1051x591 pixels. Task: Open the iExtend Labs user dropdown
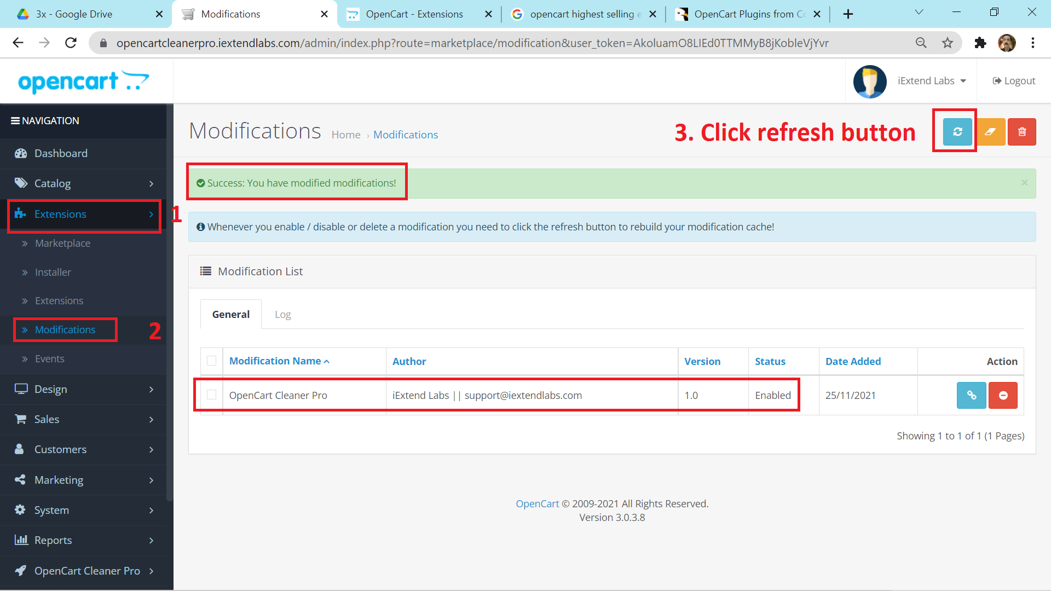coord(931,81)
